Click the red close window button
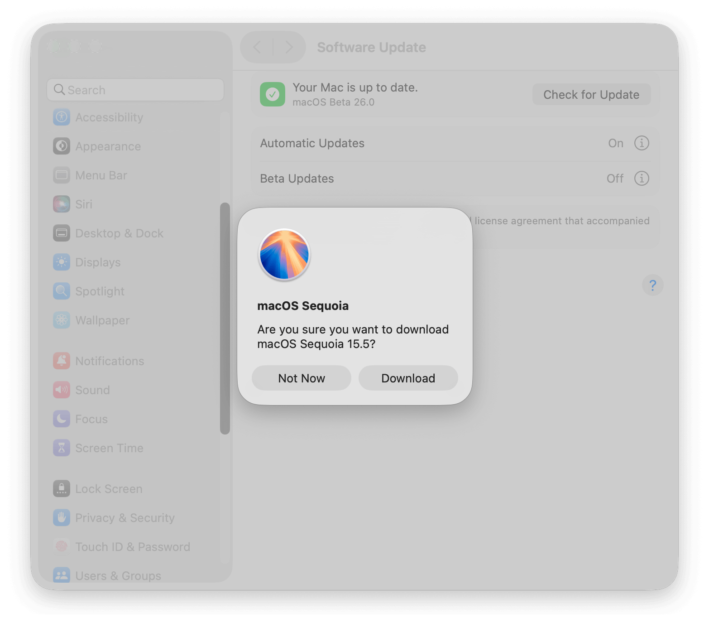 coord(54,46)
